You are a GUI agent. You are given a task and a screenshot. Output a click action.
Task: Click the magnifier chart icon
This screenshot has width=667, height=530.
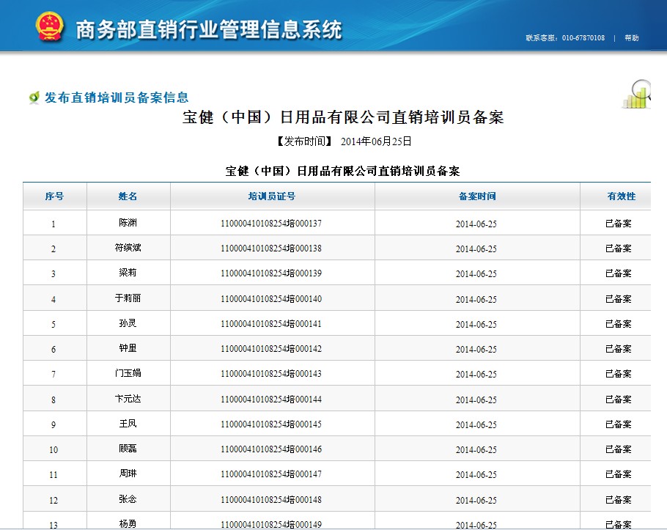click(x=636, y=94)
